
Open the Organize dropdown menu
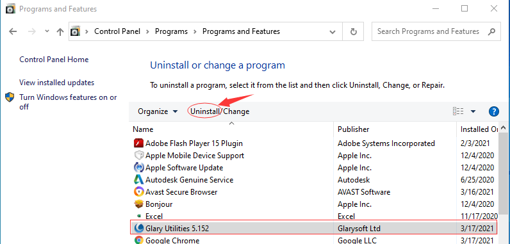158,111
